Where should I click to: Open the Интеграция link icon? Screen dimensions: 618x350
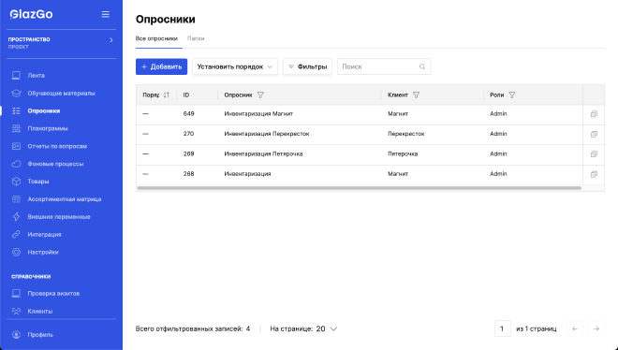pos(16,234)
